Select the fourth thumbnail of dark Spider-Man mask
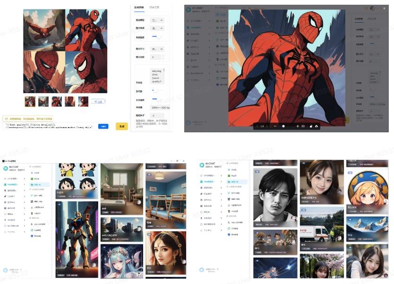 click(70, 102)
